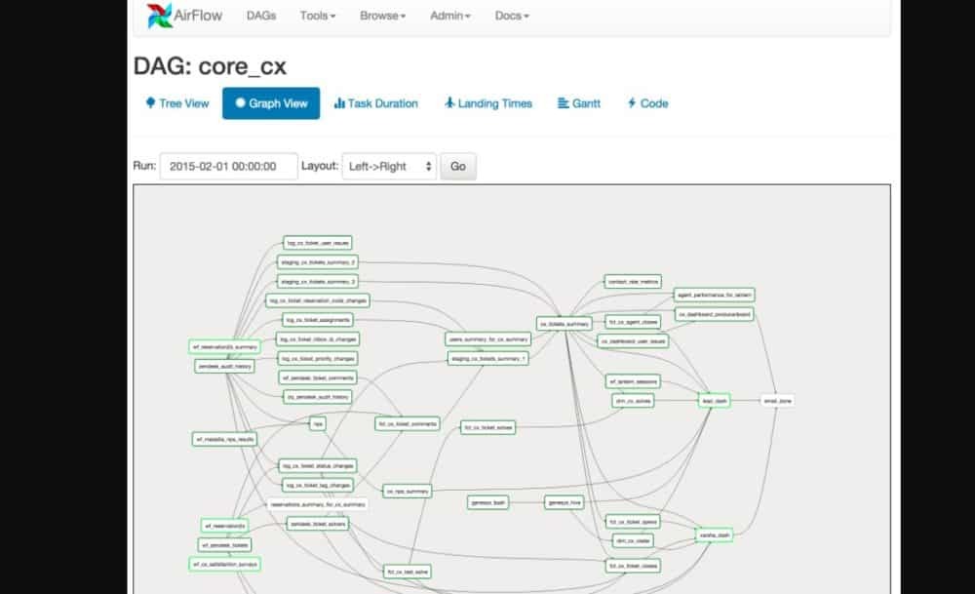Expand the Tools dropdown menu
This screenshot has height=594, width=975.
tap(318, 17)
